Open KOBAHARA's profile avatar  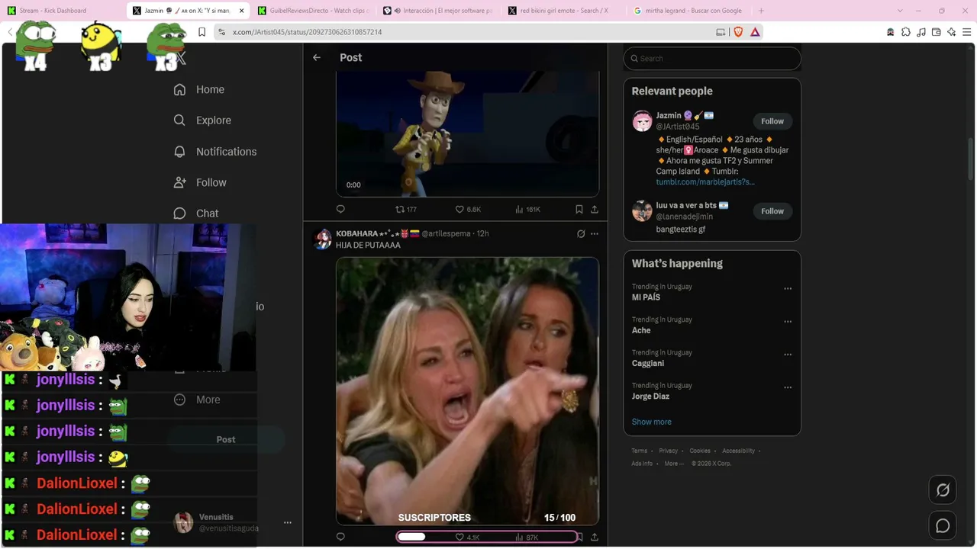point(322,239)
